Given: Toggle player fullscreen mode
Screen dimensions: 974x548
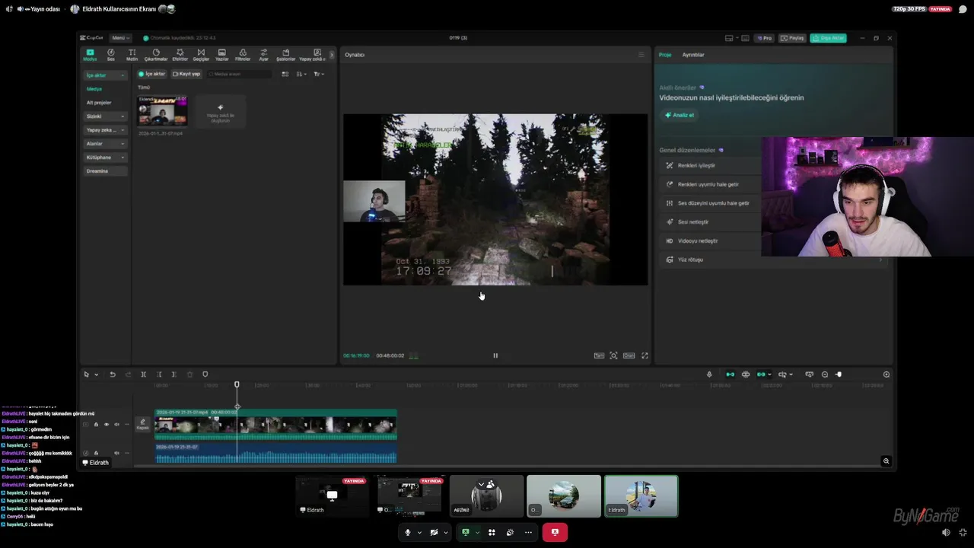Looking at the screenshot, I should (645, 355).
